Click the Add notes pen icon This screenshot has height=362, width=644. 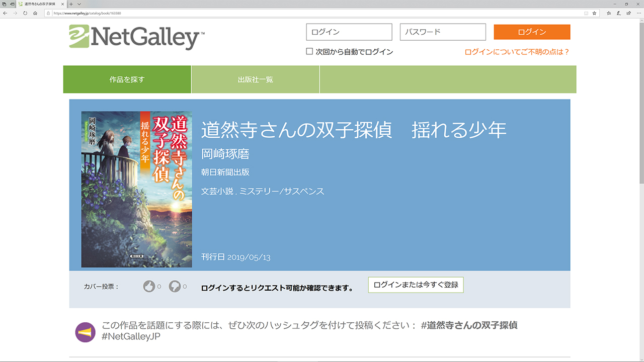coord(619,13)
